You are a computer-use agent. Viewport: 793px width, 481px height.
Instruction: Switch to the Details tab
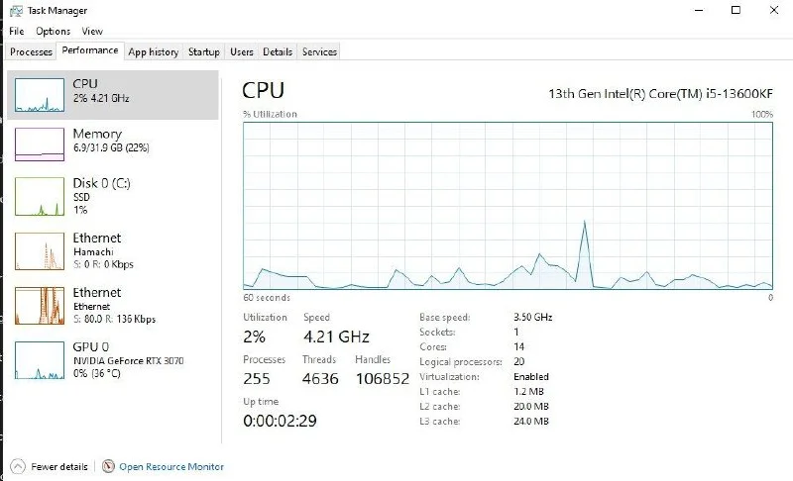click(x=278, y=51)
